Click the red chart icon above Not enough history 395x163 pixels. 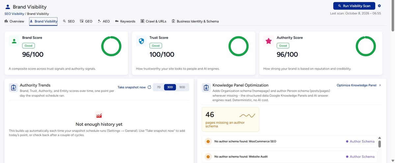[99, 115]
